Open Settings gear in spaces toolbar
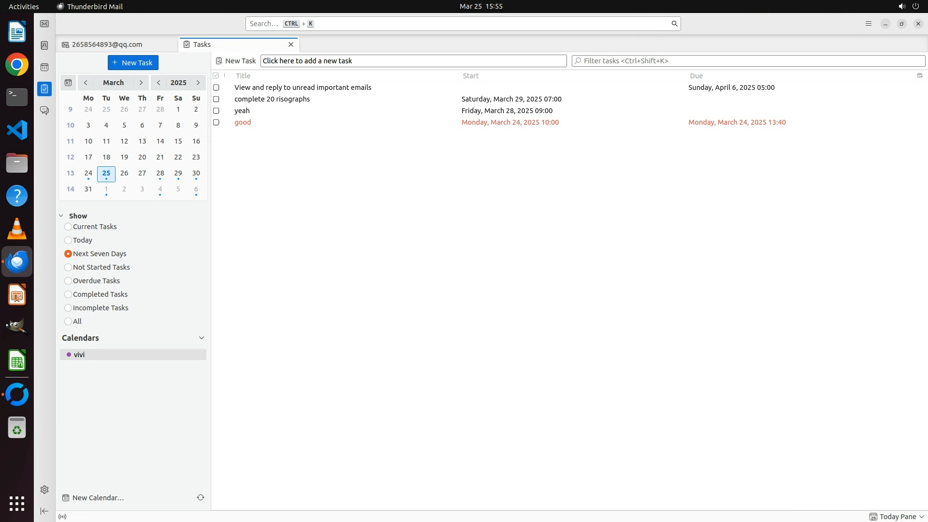Image resolution: width=928 pixels, height=522 pixels. pyautogui.click(x=44, y=490)
